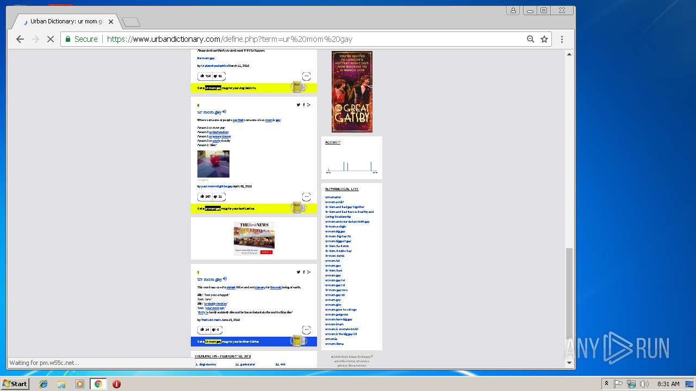Click the page scrollbar up arrow
The width and height of the screenshot is (696, 391).
(x=569, y=54)
